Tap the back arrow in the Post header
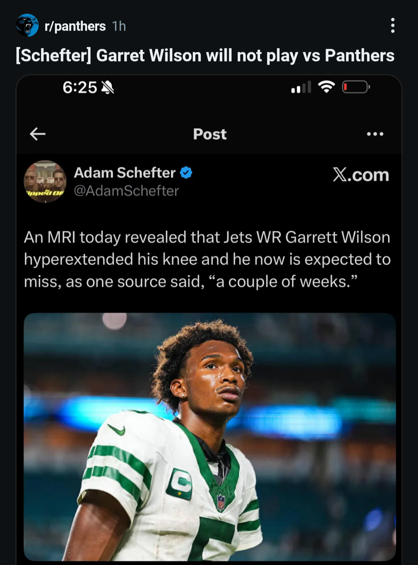This screenshot has width=418, height=565. coord(38,134)
